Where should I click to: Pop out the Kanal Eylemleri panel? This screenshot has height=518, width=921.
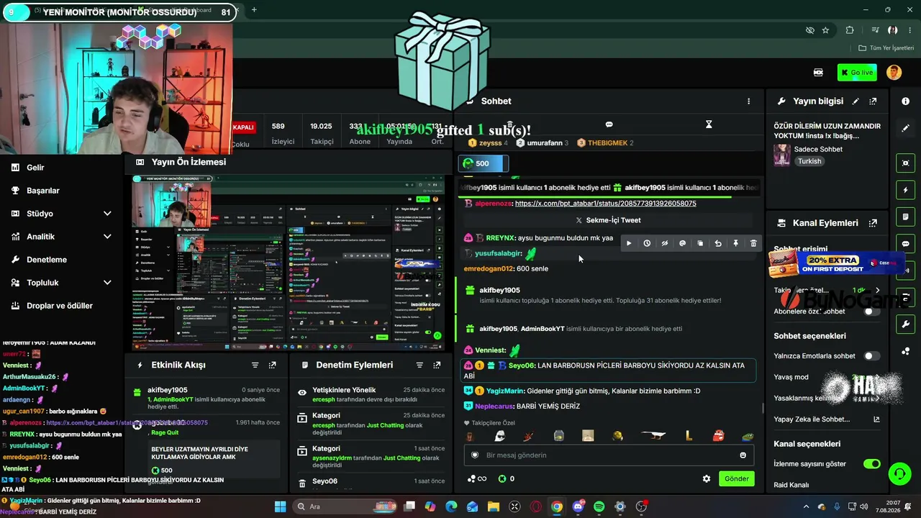(873, 223)
